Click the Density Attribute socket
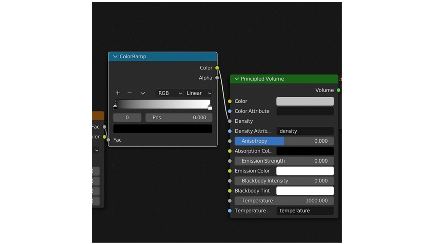 pos(230,131)
